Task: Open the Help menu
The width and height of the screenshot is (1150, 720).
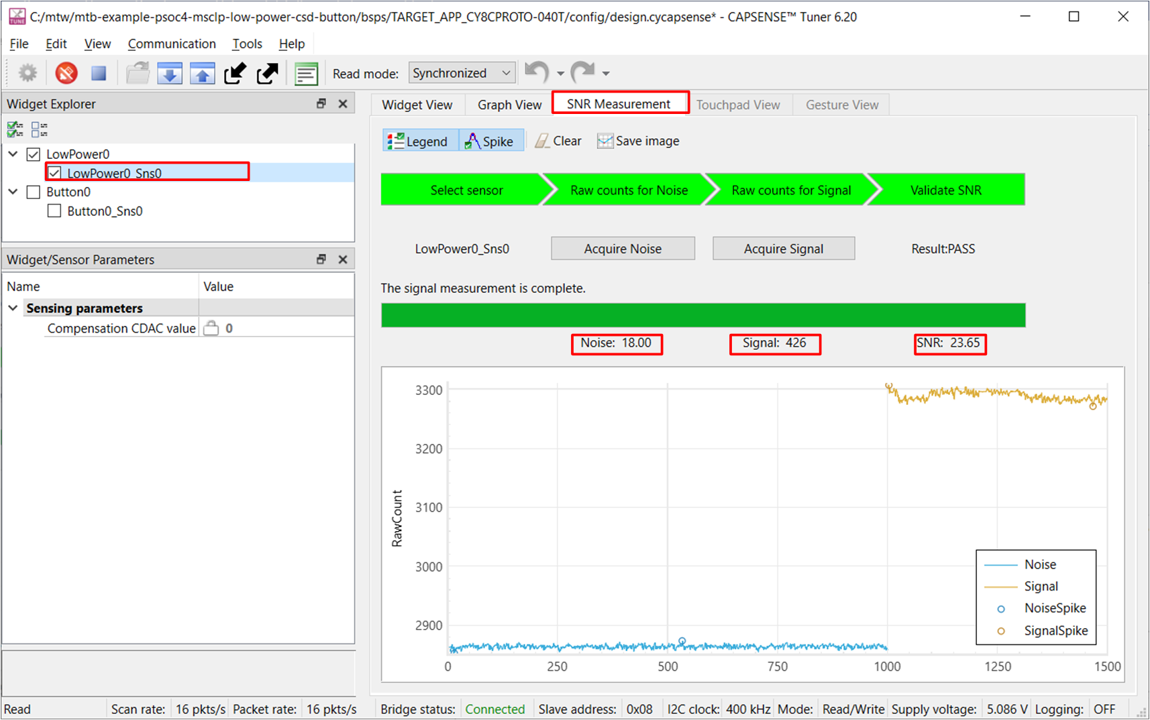Action: tap(292, 44)
